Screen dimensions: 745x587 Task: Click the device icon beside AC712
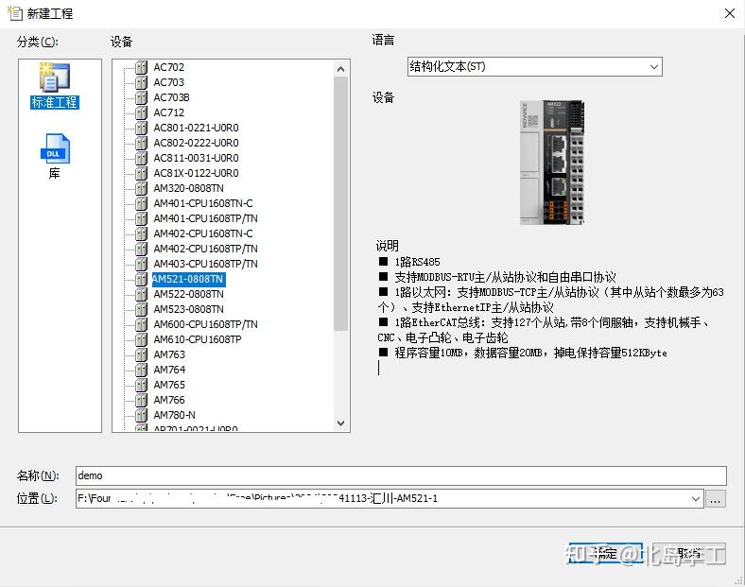[141, 112]
